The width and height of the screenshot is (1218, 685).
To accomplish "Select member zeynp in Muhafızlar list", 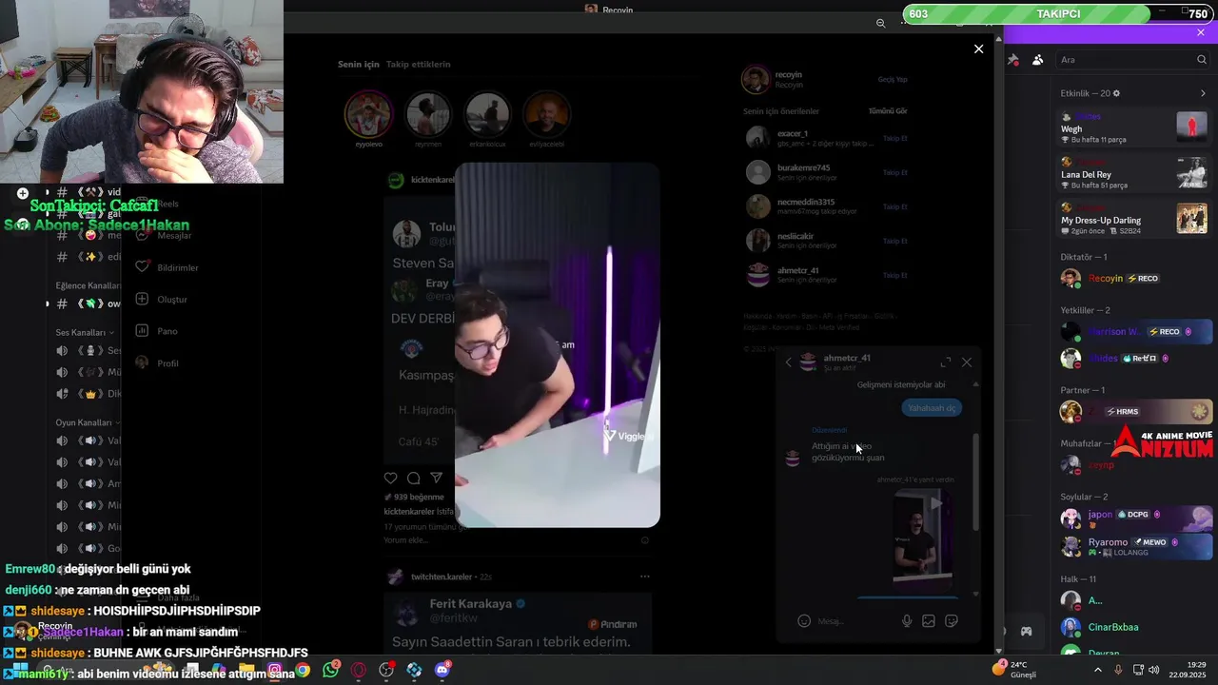I will click(1133, 465).
